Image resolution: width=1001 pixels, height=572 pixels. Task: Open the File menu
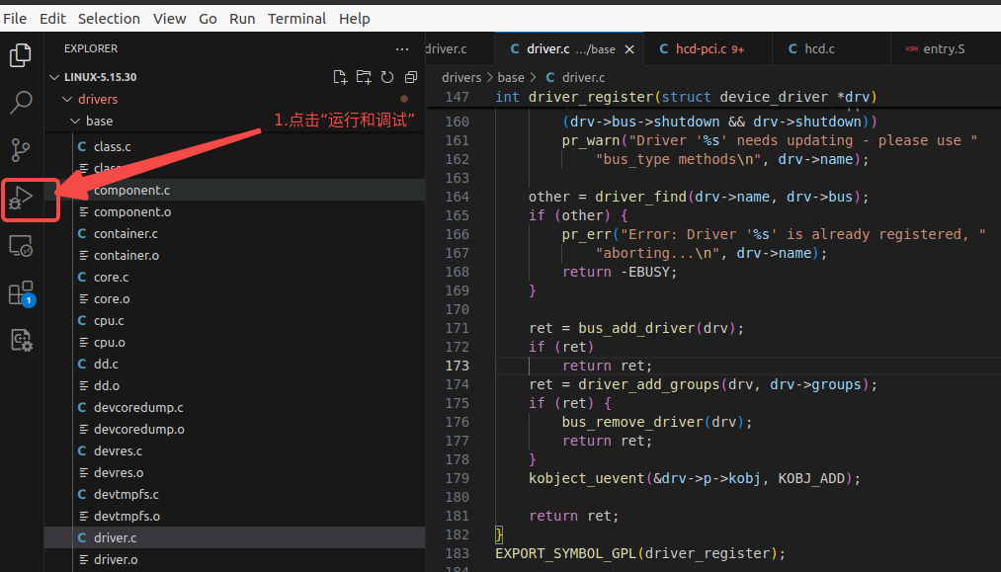(x=15, y=19)
